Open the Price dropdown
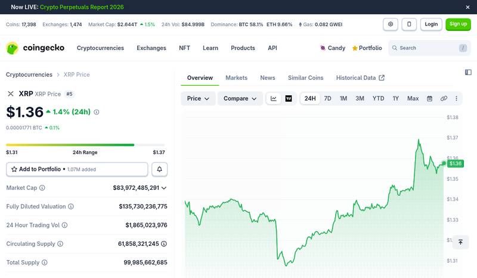The image size is (477, 278). click(198, 98)
